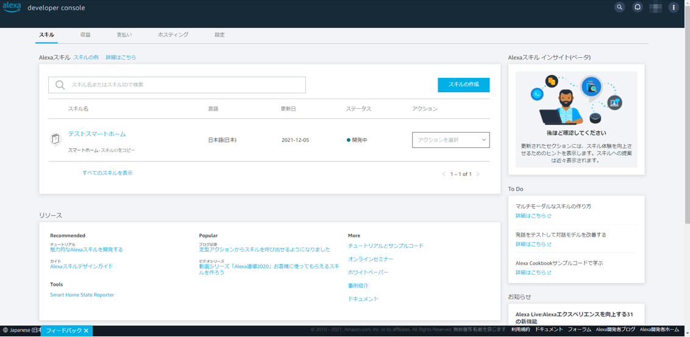690x337 pixels.
Task: Open オンラインセミナー link
Action: pos(371,259)
